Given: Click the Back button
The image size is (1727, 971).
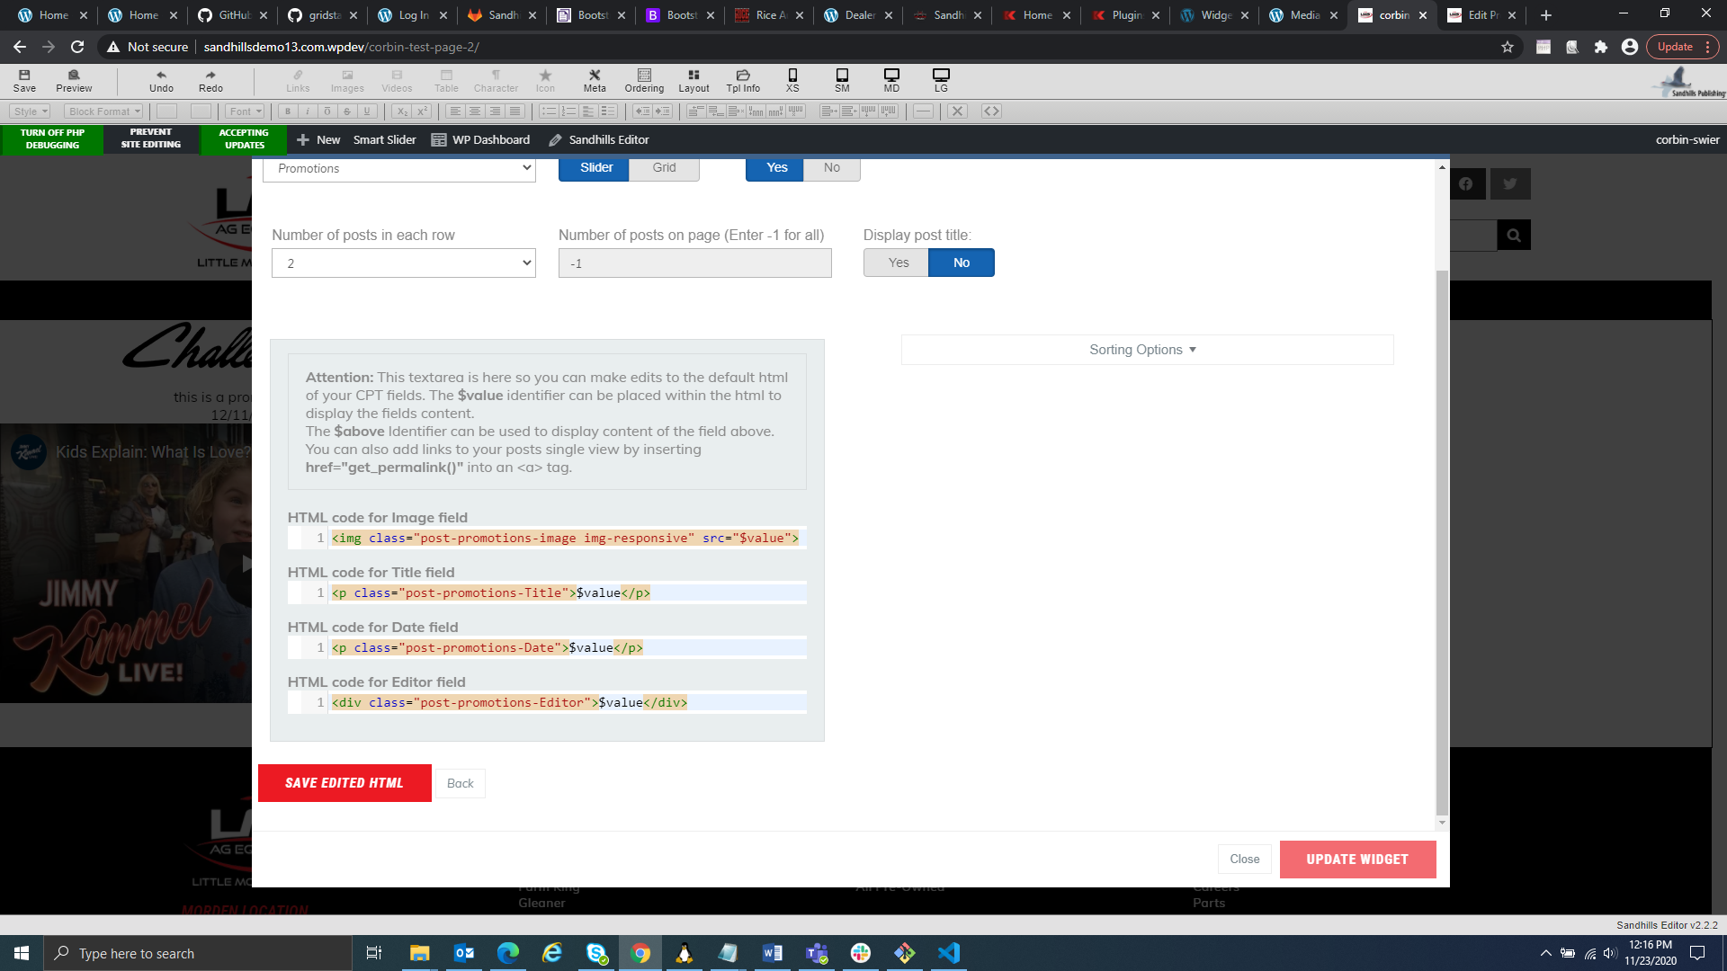Looking at the screenshot, I should (461, 784).
